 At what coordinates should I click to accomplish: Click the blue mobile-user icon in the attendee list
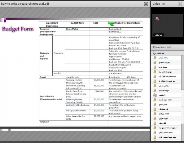coord(155,95)
